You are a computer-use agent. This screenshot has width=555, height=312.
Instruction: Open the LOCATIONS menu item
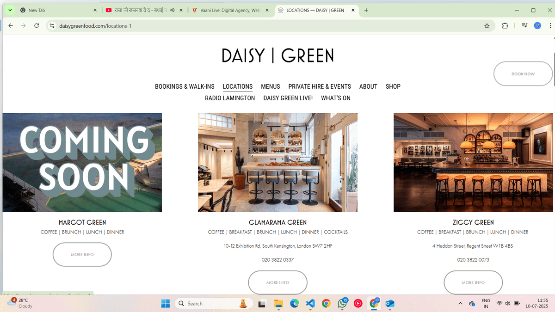click(x=238, y=86)
